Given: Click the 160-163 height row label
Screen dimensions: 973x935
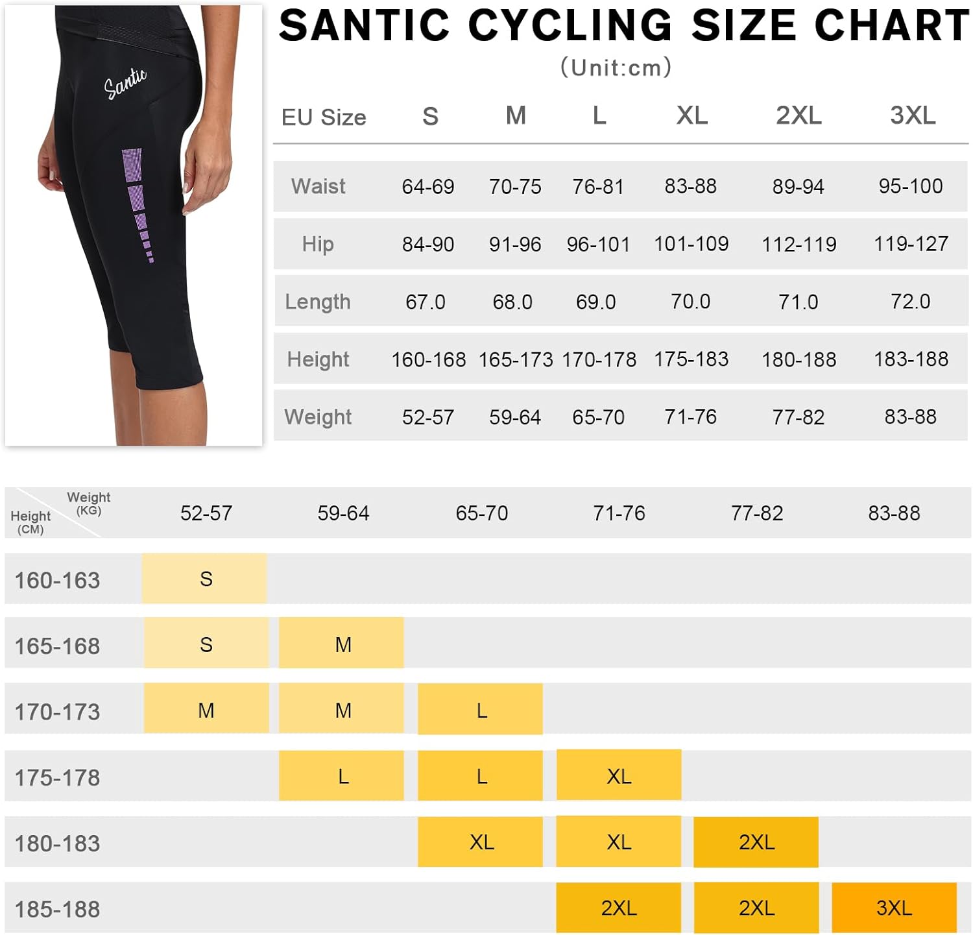Looking at the screenshot, I should tap(57, 580).
